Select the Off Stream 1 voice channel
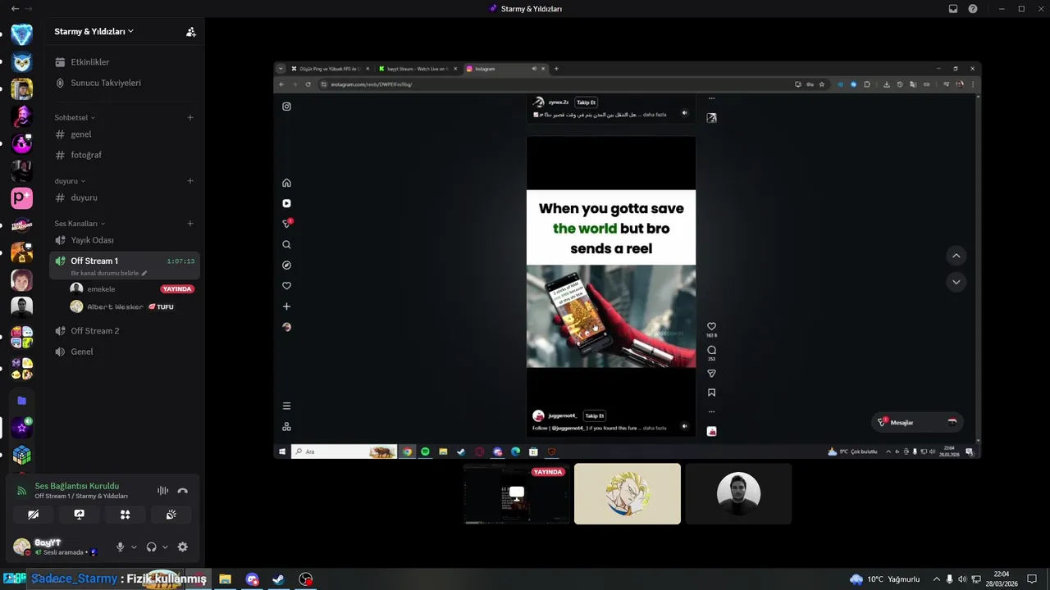 tap(123, 261)
